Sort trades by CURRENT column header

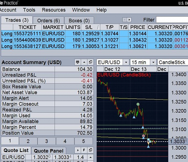tap(160, 27)
